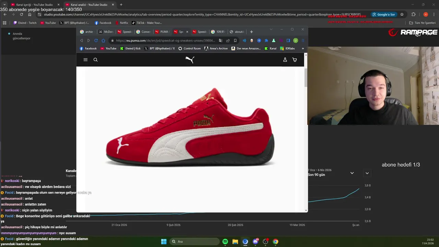439x247 pixels.
Task: Open extensions in the YouTube Studio browser
Action: point(413,14)
